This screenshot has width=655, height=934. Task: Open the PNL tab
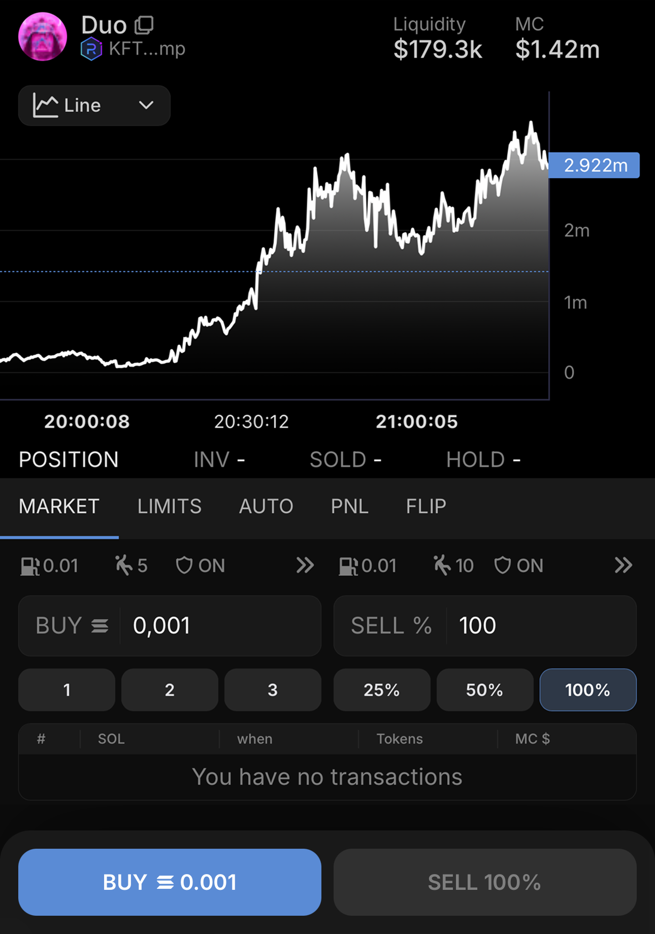tap(349, 507)
